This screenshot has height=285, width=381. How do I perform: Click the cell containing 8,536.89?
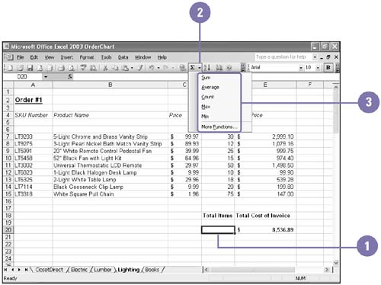point(265,230)
